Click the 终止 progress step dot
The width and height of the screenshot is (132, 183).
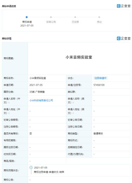pyautogui.click(x=99, y=17)
